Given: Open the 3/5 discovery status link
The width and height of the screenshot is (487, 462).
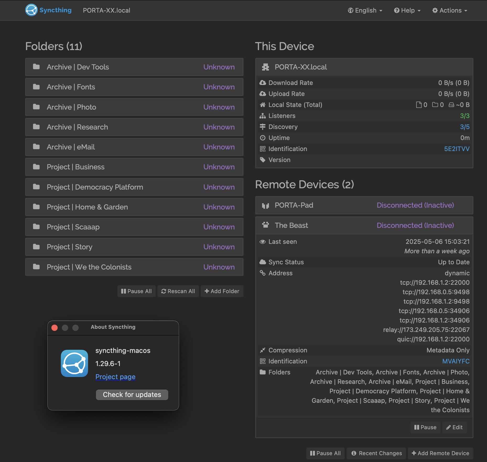Looking at the screenshot, I should point(465,127).
